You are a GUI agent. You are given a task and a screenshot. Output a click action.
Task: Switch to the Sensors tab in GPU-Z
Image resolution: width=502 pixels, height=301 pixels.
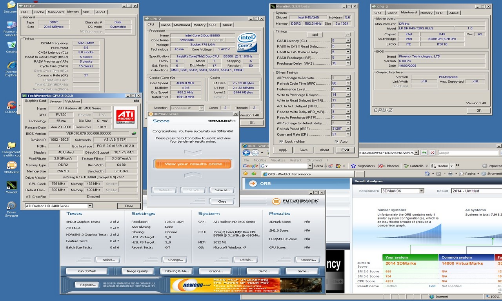point(56,101)
